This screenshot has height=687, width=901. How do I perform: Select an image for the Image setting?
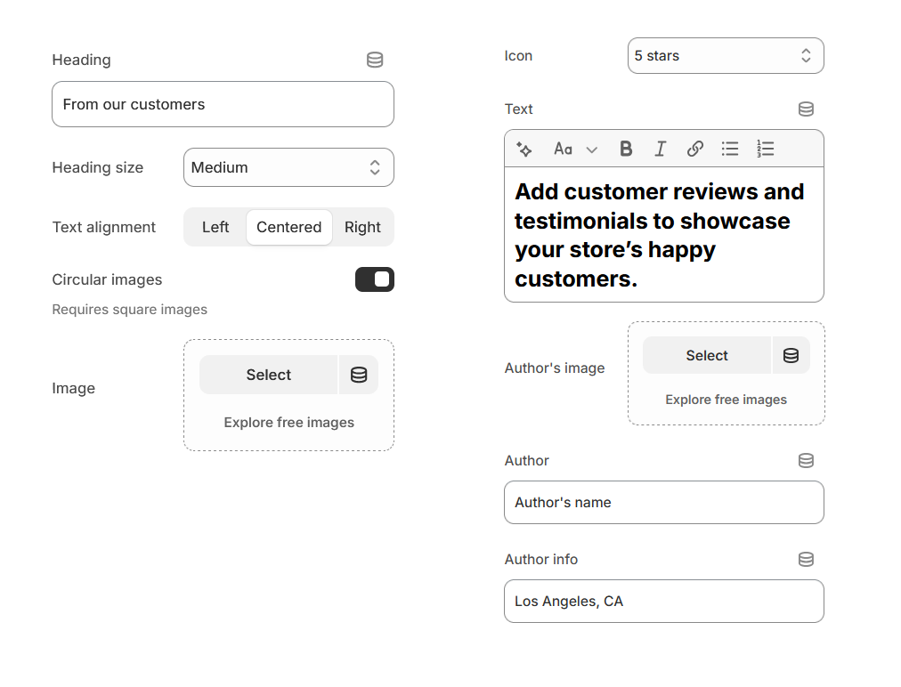coord(268,375)
